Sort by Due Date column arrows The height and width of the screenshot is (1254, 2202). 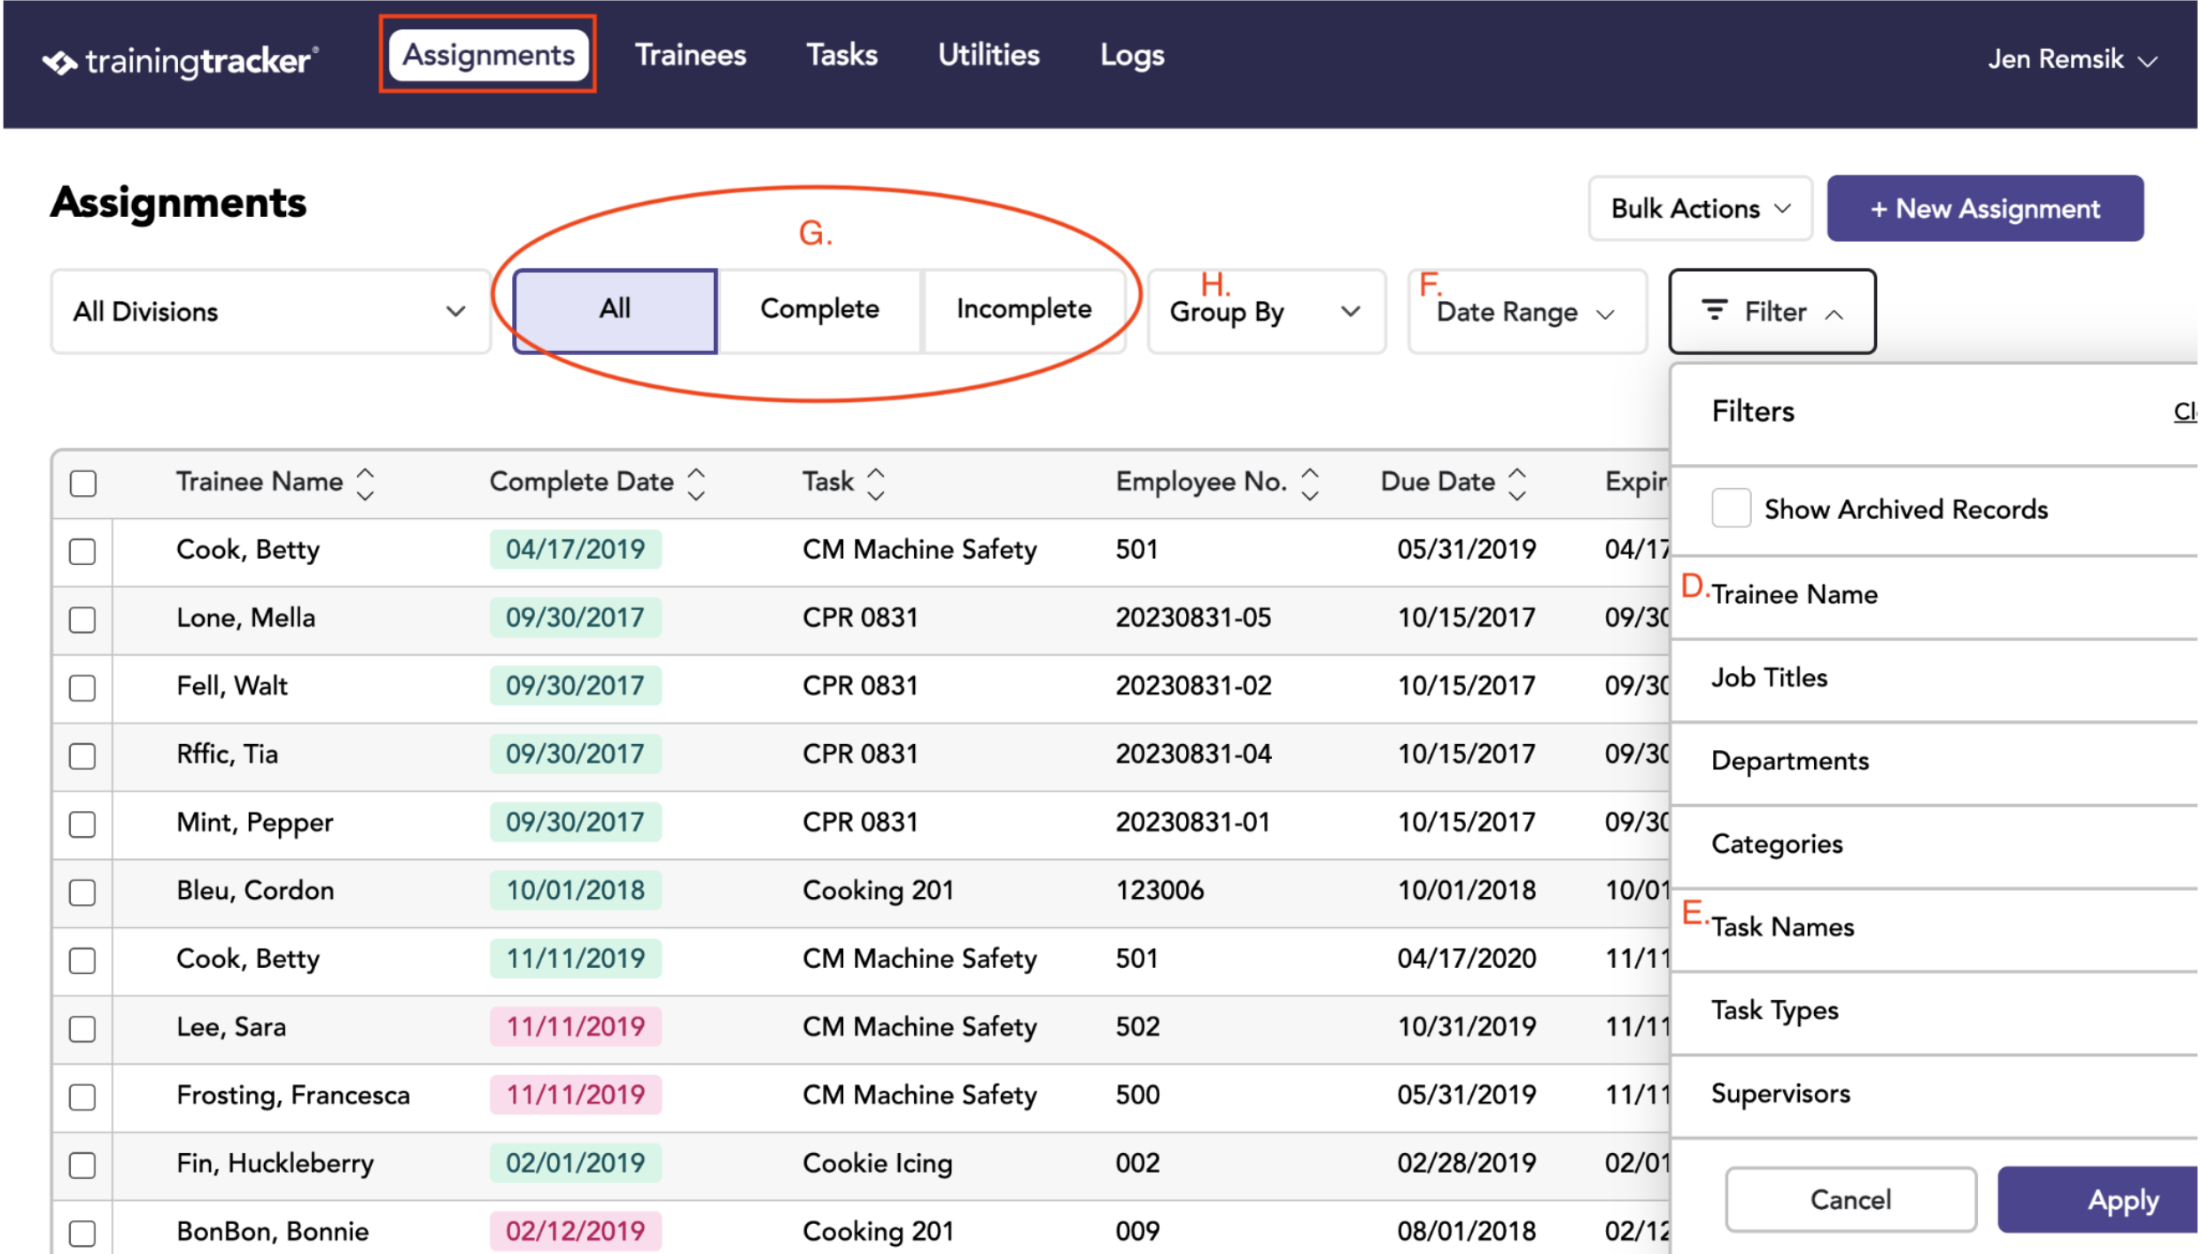point(1516,484)
